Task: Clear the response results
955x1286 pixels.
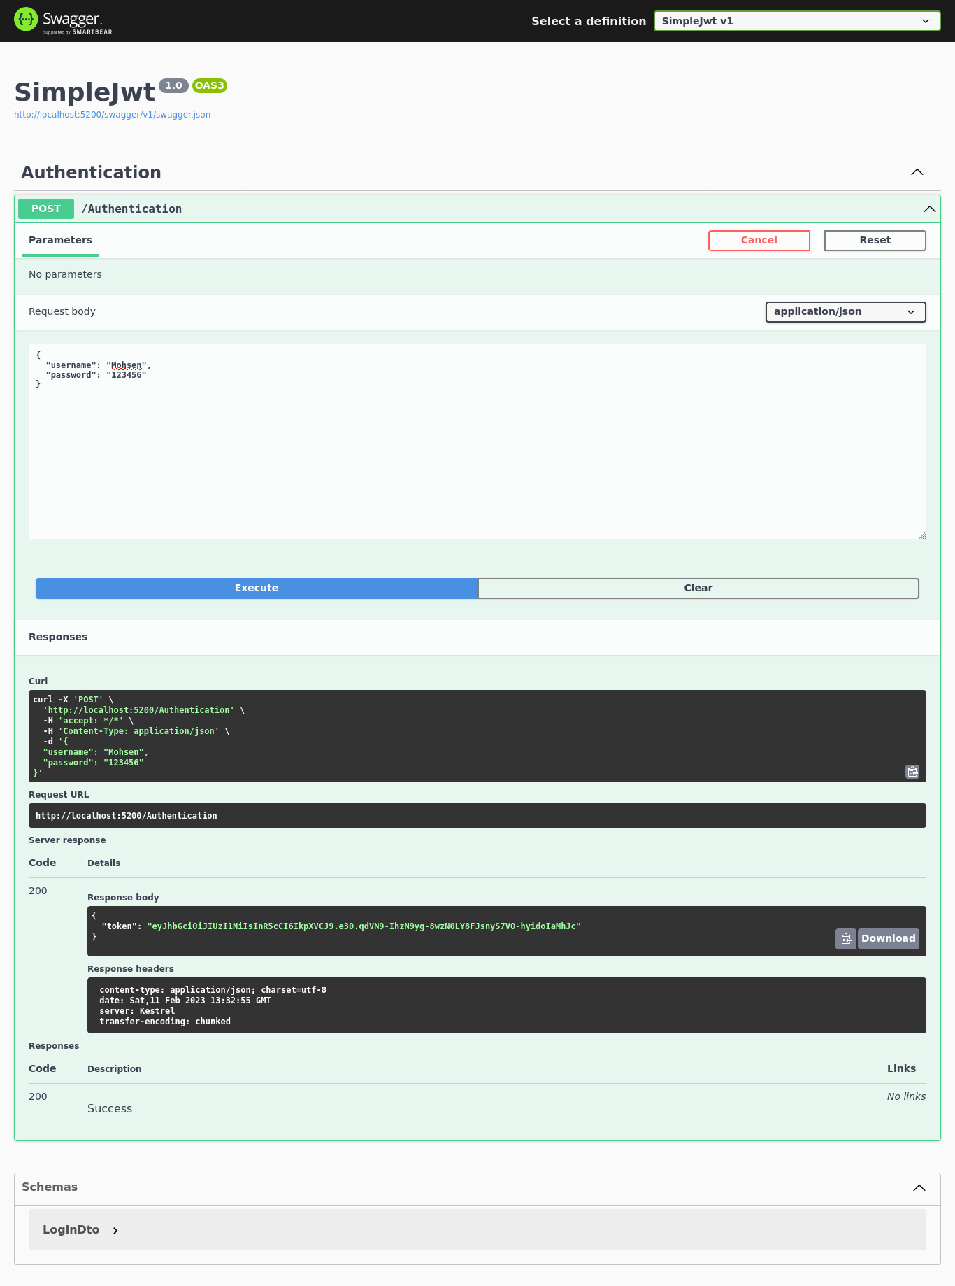Action: (698, 588)
